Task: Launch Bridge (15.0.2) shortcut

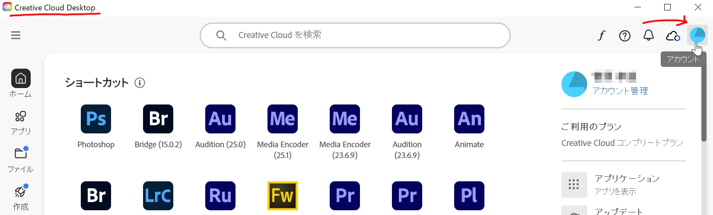Action: 158,119
